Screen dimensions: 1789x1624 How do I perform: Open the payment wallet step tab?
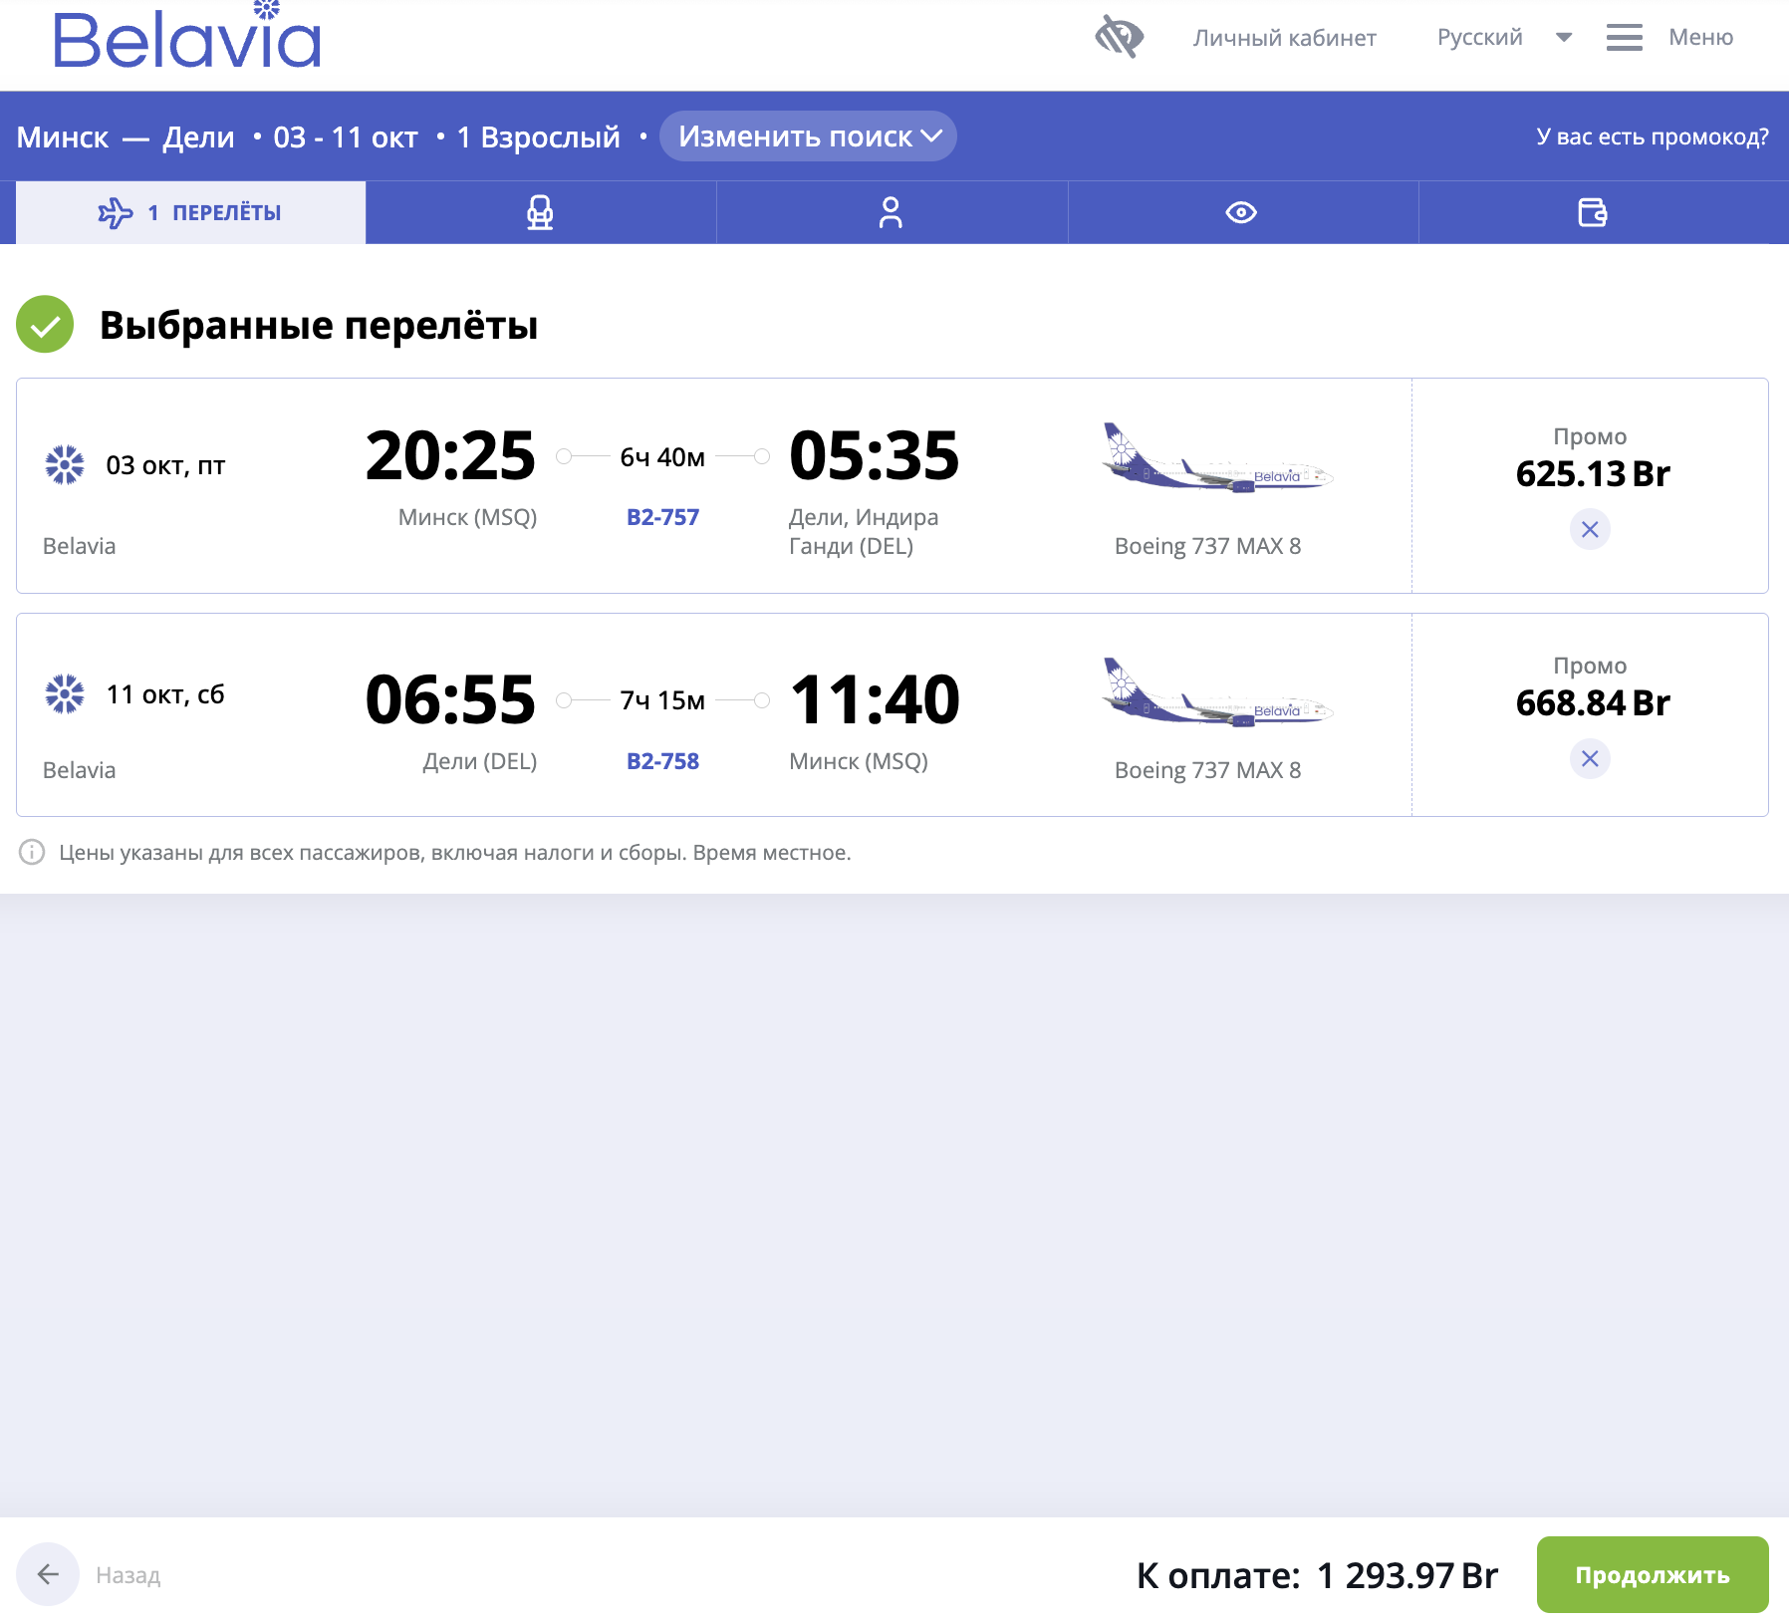[x=1593, y=212]
